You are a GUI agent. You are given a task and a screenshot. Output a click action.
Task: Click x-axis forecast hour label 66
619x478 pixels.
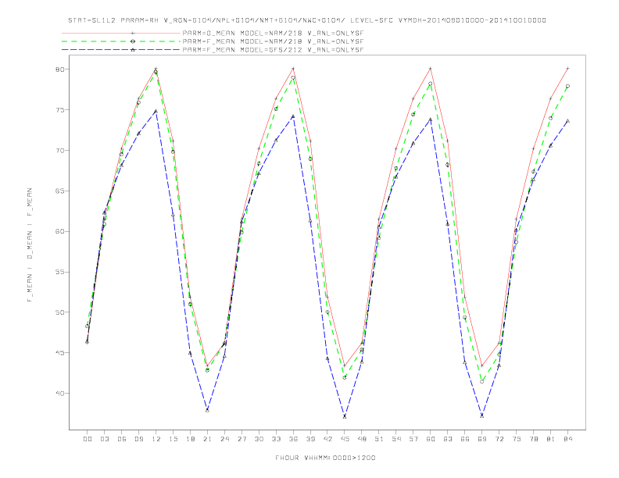coord(465,439)
